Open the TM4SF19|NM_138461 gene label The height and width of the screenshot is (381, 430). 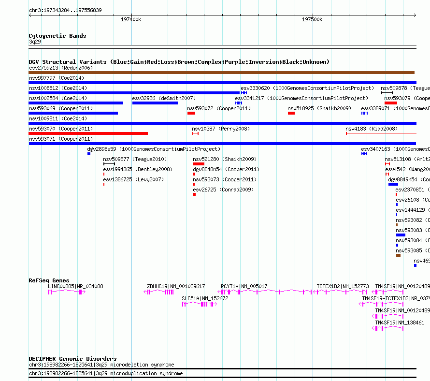(400, 322)
